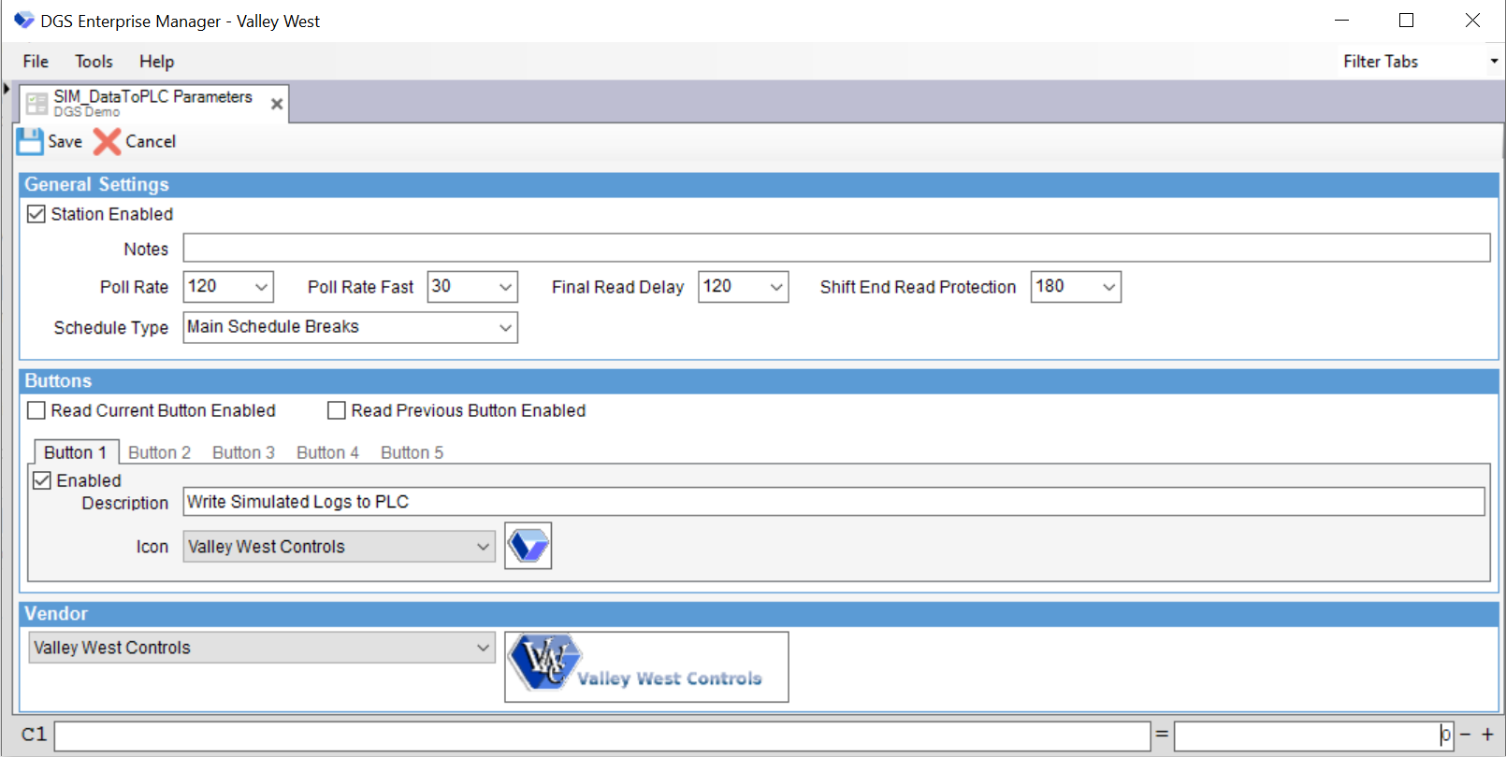This screenshot has height=757, width=1506.
Task: Expand the left side panel arrow
Action: [x=7, y=89]
